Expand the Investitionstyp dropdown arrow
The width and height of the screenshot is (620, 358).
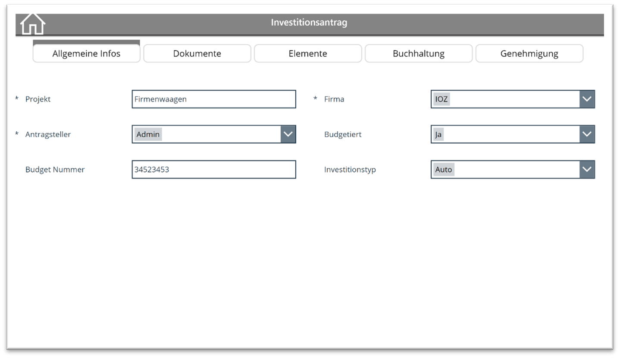tap(587, 170)
